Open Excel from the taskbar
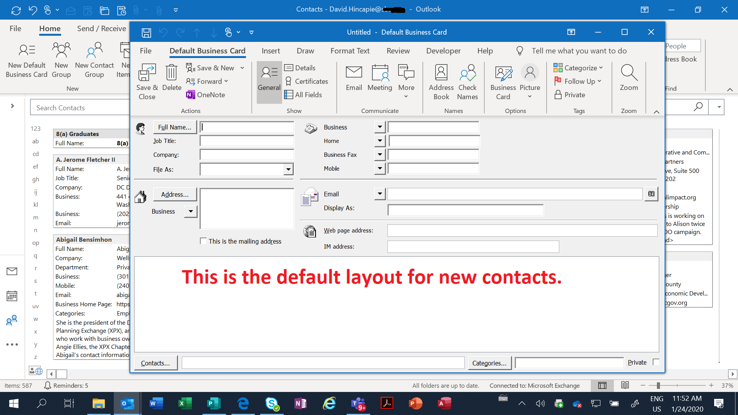738x415 pixels. pyautogui.click(x=184, y=403)
